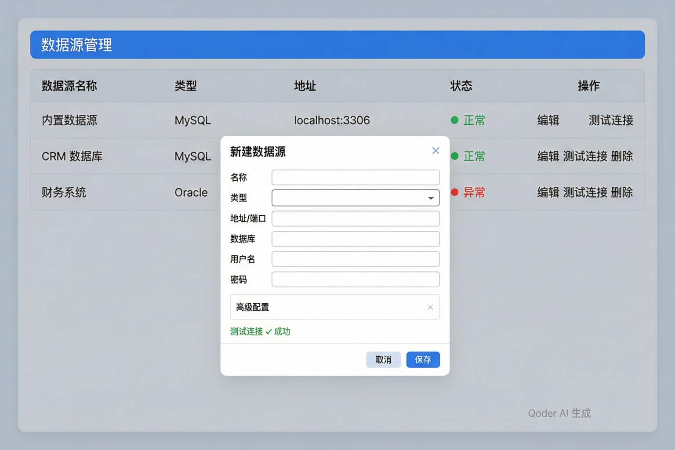Test connection for the CRM 数据库 row
The height and width of the screenshot is (450, 675).
pos(585,156)
